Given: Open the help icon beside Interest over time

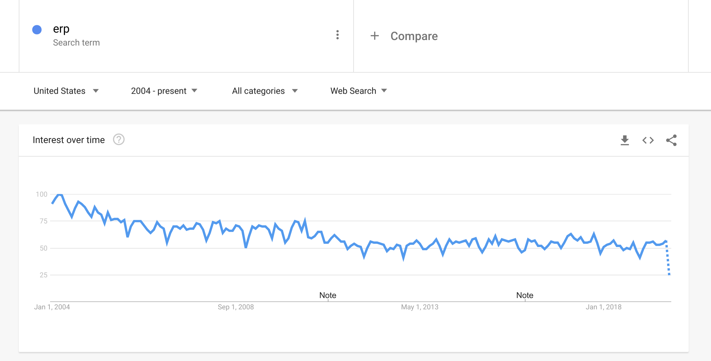Looking at the screenshot, I should pyautogui.click(x=119, y=139).
